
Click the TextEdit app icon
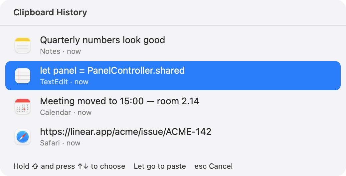point(23,76)
